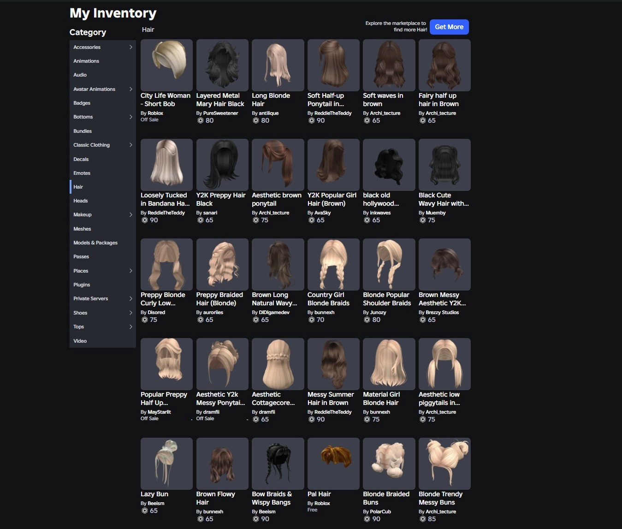Viewport: 622px width, 529px height.
Task: Open the Y2K Preppy Hair Black title link
Action: pos(221,199)
